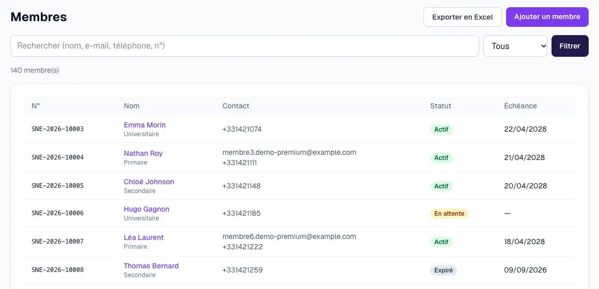The height and width of the screenshot is (289, 599).
Task: Click phone number +331421259
Action: (243, 270)
